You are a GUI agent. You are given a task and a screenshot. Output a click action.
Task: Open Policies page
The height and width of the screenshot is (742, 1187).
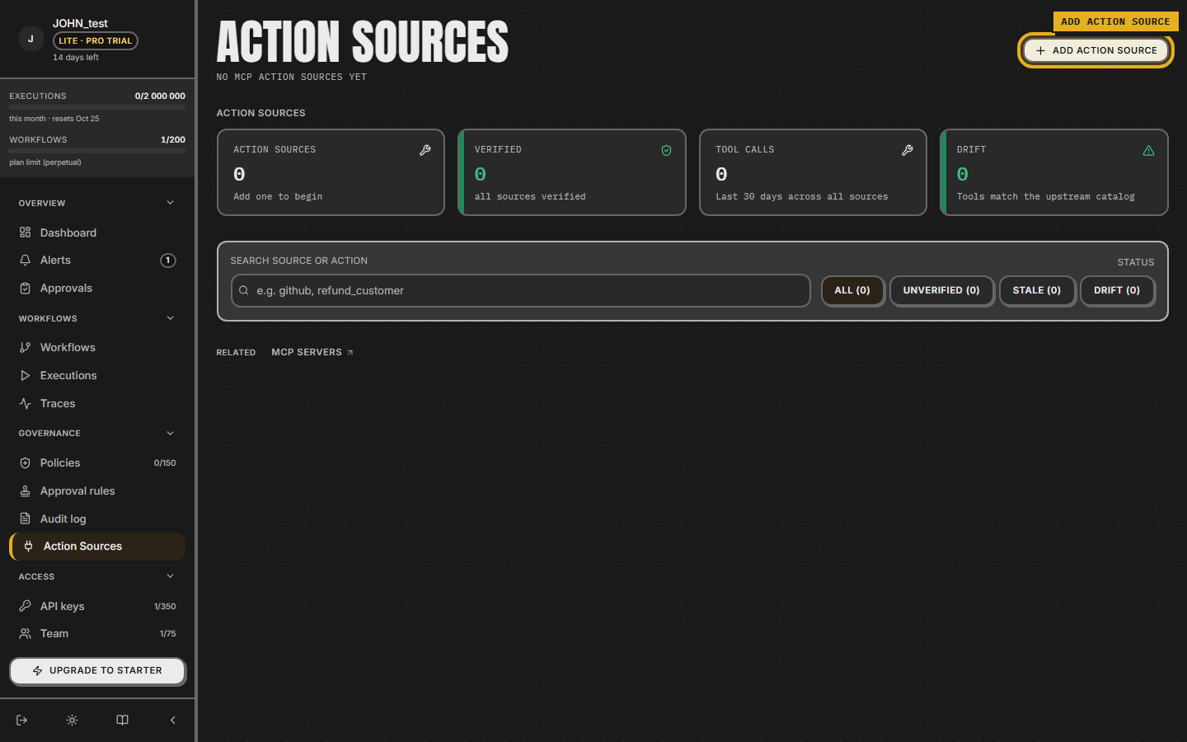pos(97,463)
